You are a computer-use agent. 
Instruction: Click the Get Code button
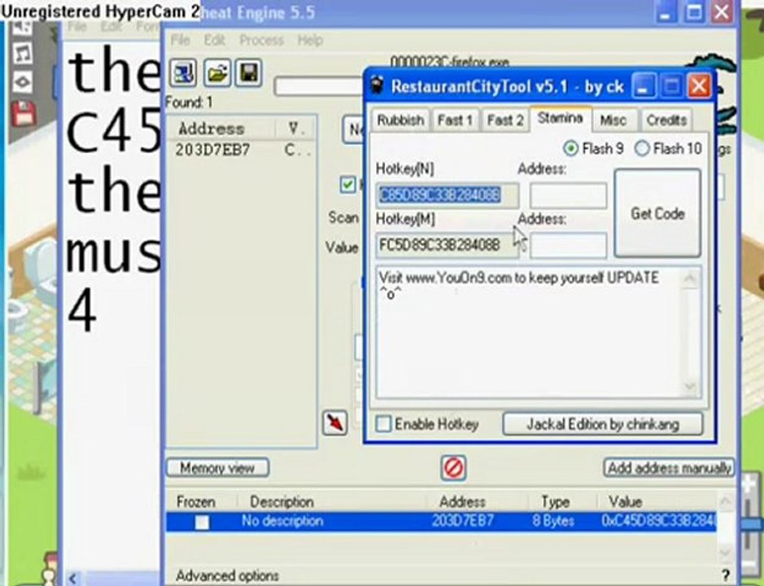657,213
